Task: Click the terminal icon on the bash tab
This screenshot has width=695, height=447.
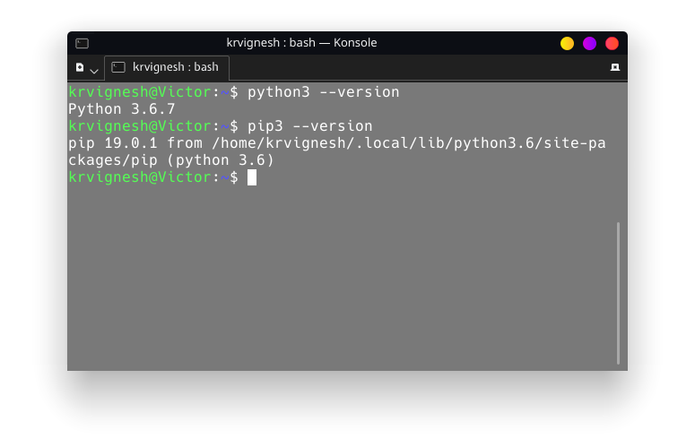Action: click(118, 67)
